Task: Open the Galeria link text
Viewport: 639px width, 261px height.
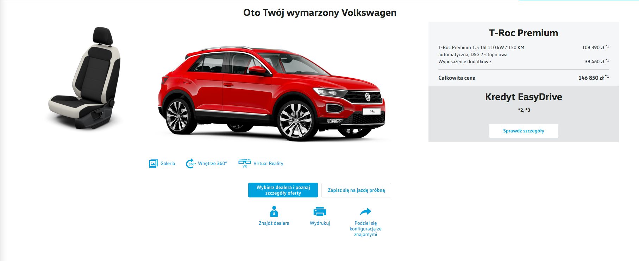Action: [168, 163]
